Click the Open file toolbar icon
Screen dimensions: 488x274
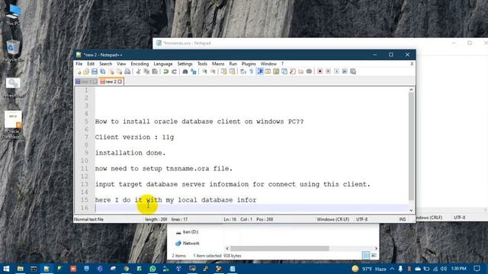coord(86,72)
